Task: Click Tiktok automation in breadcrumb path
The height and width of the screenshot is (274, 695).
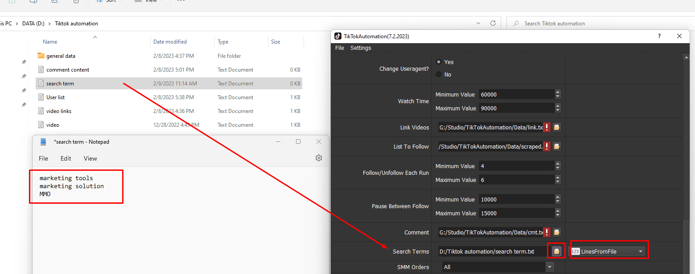Action: tap(76, 24)
